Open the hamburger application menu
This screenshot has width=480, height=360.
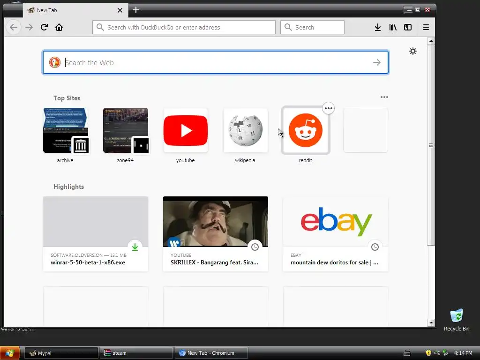point(426,27)
